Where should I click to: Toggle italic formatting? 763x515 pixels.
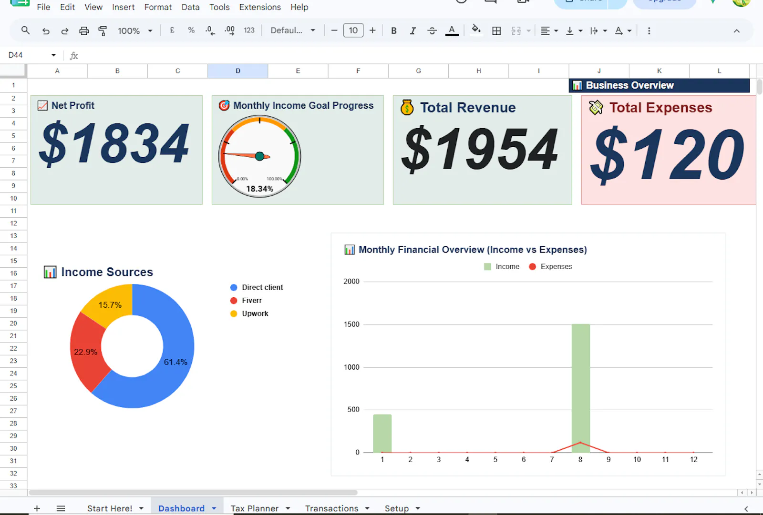[x=413, y=31]
